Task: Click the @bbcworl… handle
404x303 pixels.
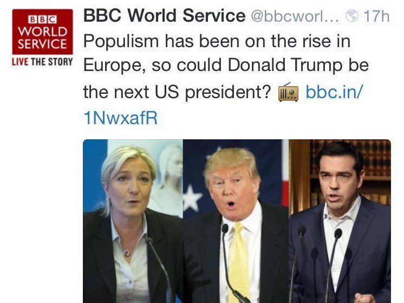Action: pyautogui.click(x=295, y=16)
